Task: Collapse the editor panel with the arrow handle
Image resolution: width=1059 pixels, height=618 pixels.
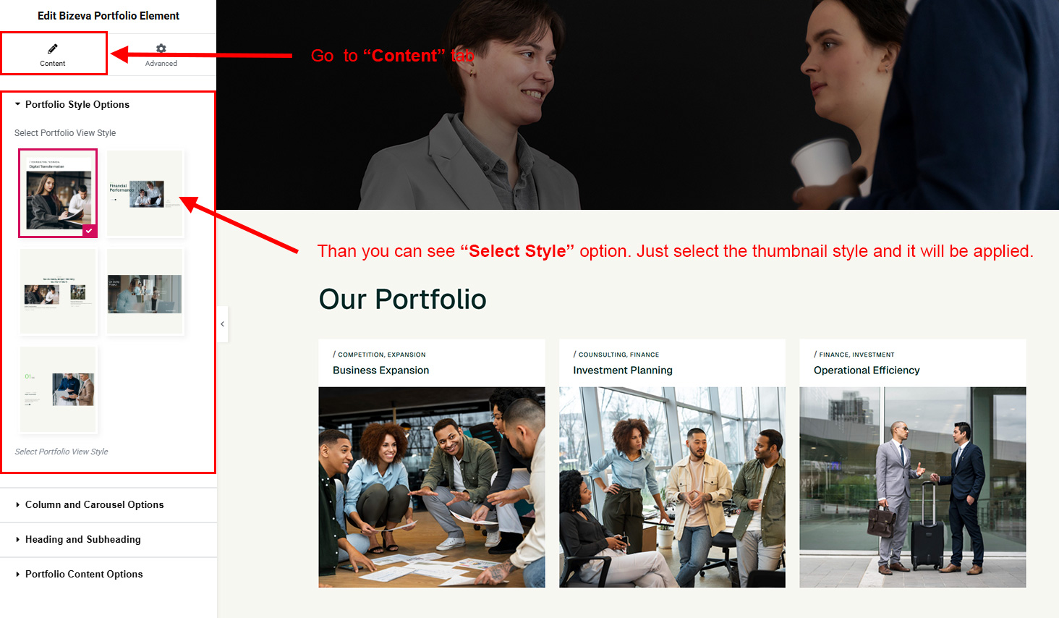Action: [223, 323]
